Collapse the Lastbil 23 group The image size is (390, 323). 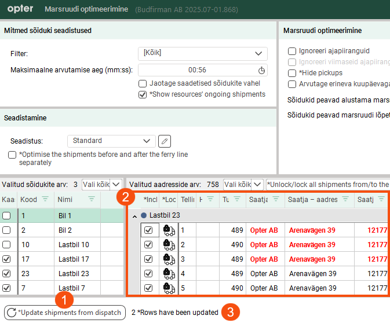pos(136,215)
